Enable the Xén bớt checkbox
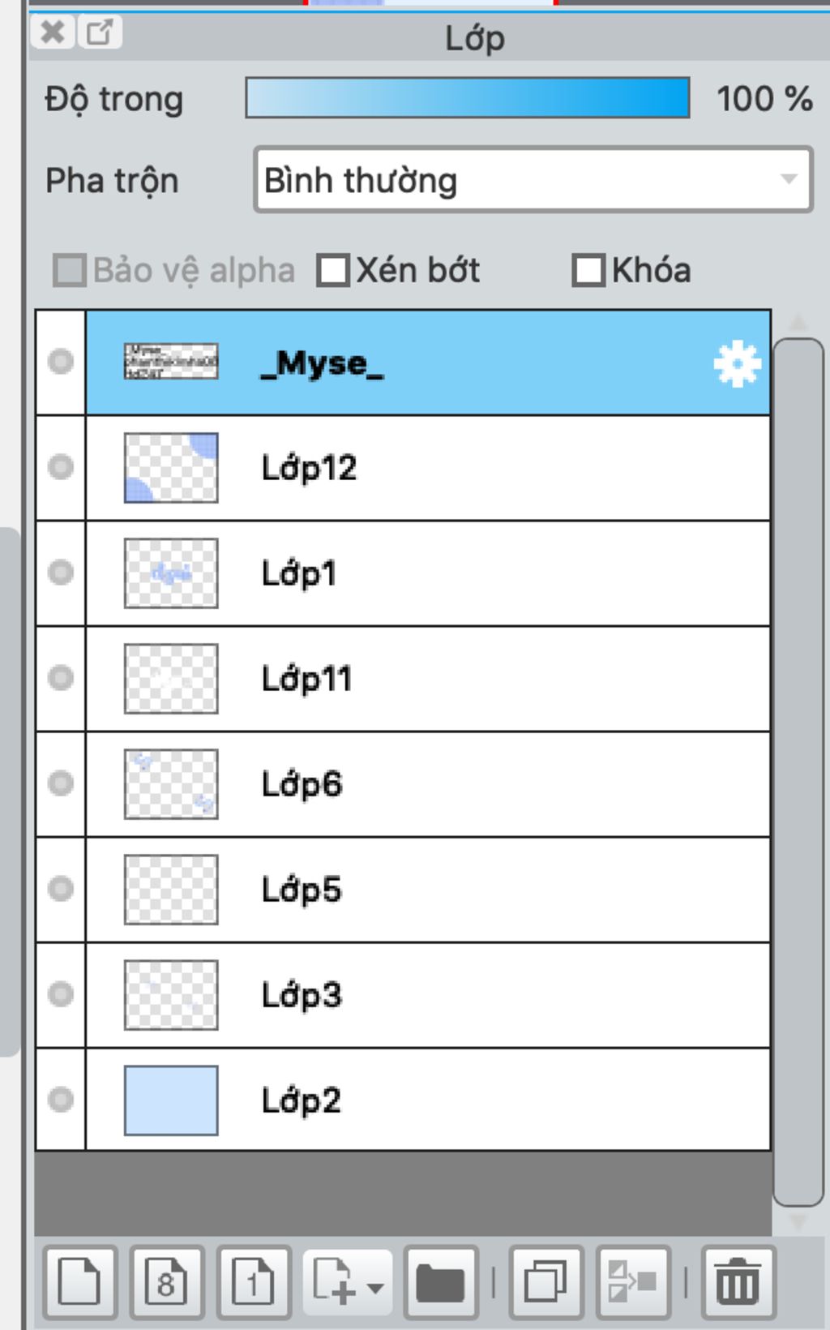The width and height of the screenshot is (830, 1330). 333,271
